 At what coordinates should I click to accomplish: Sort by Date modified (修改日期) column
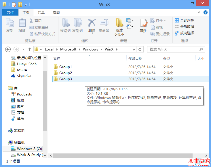(x=135, y=58)
